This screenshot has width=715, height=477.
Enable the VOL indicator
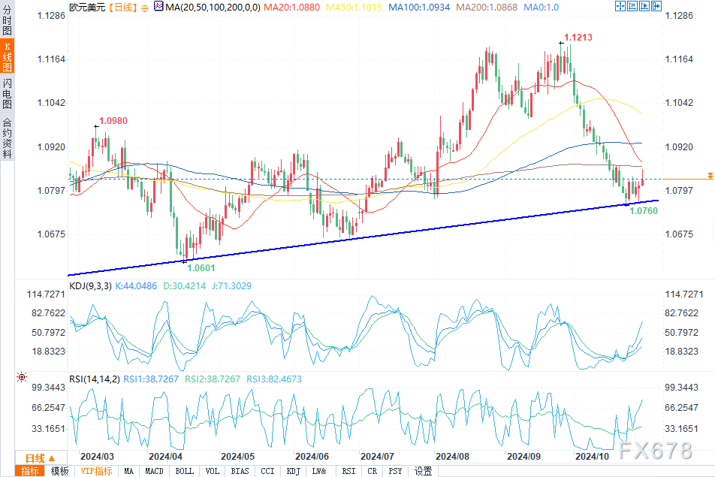(213, 471)
